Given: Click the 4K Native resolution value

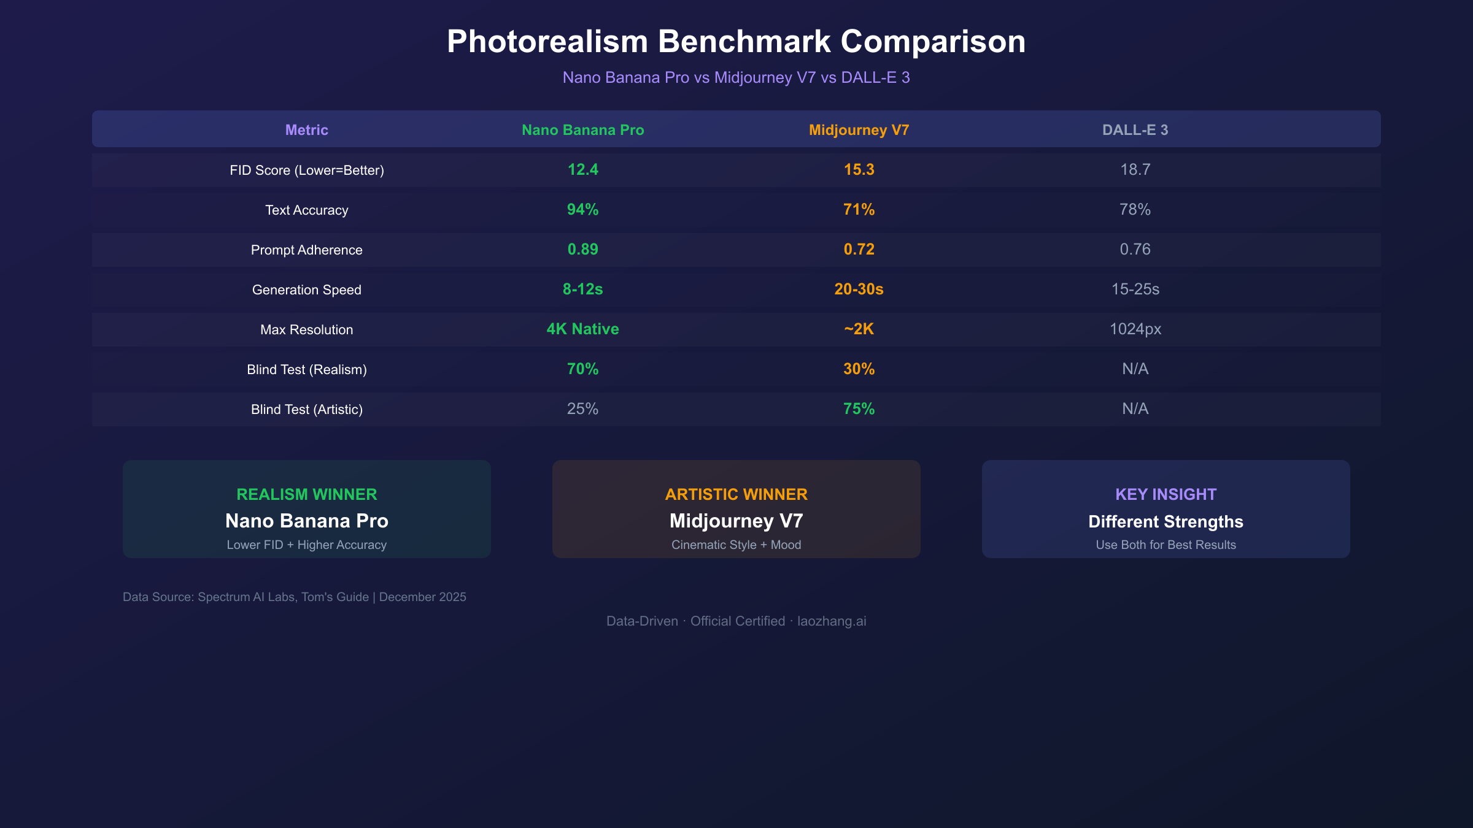Looking at the screenshot, I should click(x=582, y=329).
